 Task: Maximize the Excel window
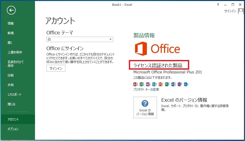click(233, 5)
